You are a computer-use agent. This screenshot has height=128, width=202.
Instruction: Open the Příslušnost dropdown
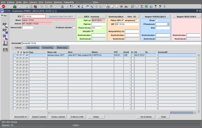click(168, 24)
